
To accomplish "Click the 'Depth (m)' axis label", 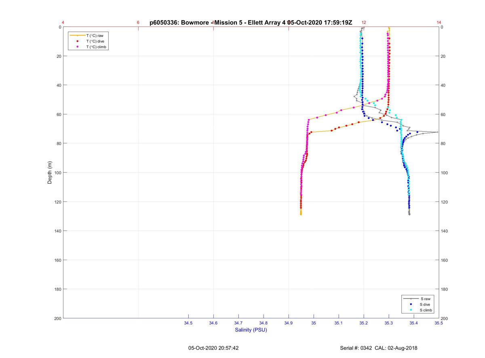I will [x=50, y=172].
